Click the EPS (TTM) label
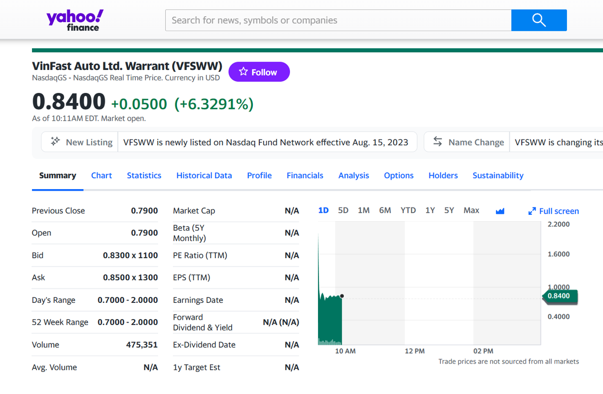The height and width of the screenshot is (394, 603). coord(191,277)
